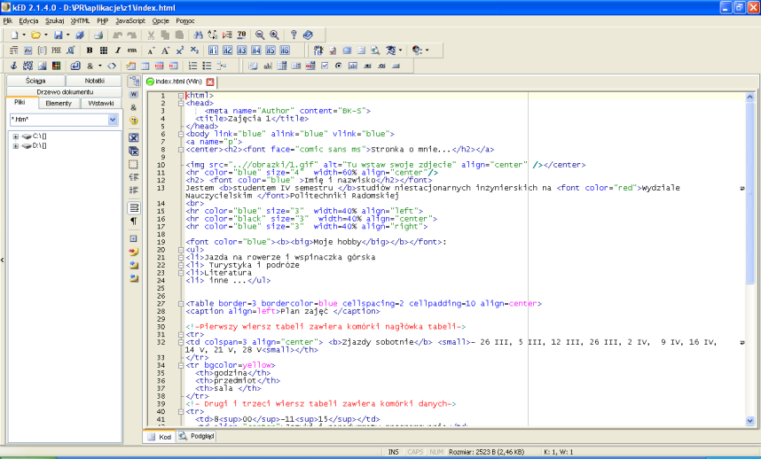This screenshot has height=459, width=761.
Task: Insert an ordered list with the numbered list icon
Action: click(192, 66)
